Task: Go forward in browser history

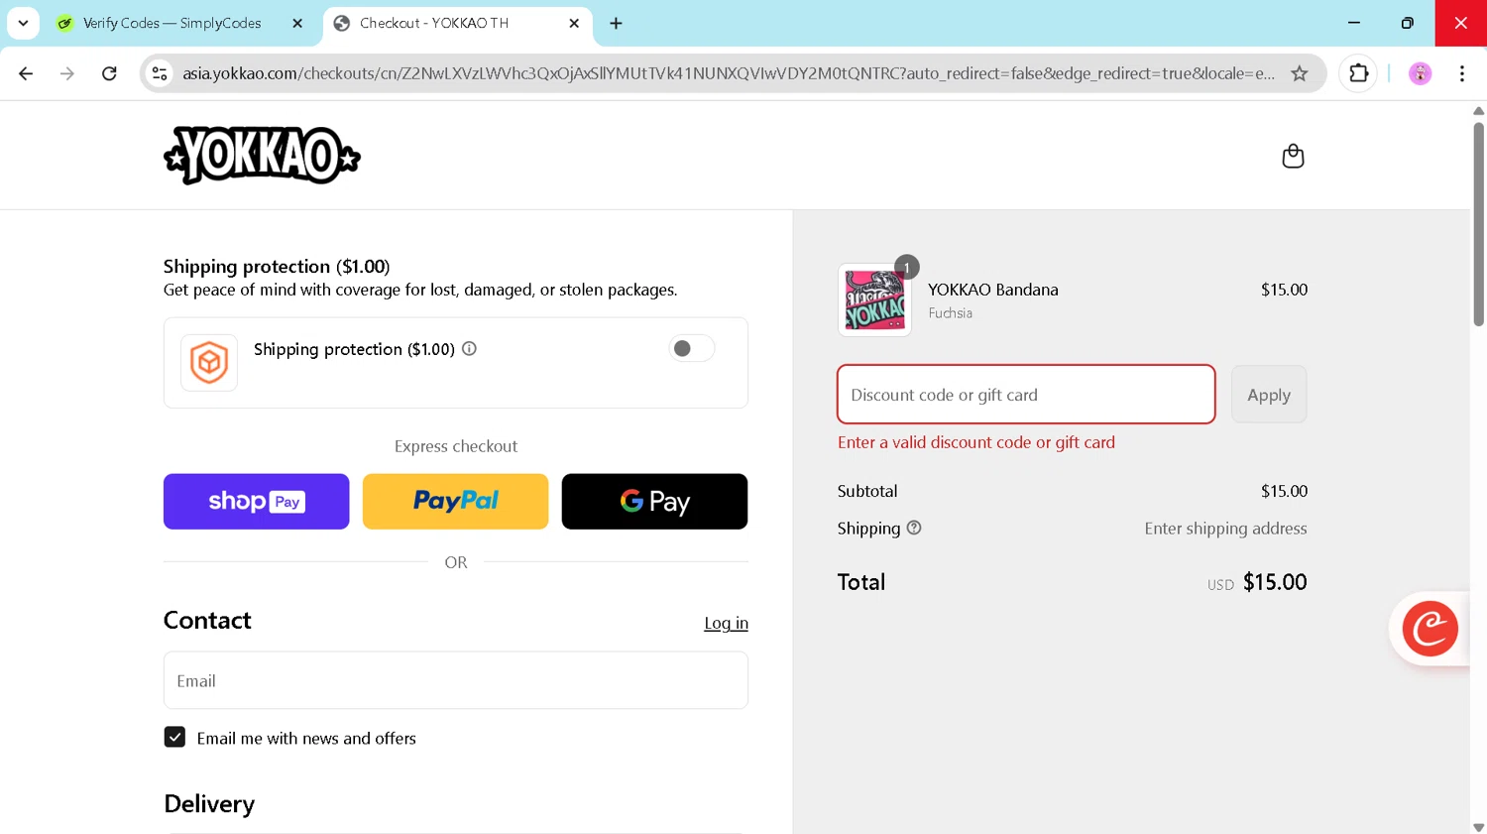Action: point(67,73)
